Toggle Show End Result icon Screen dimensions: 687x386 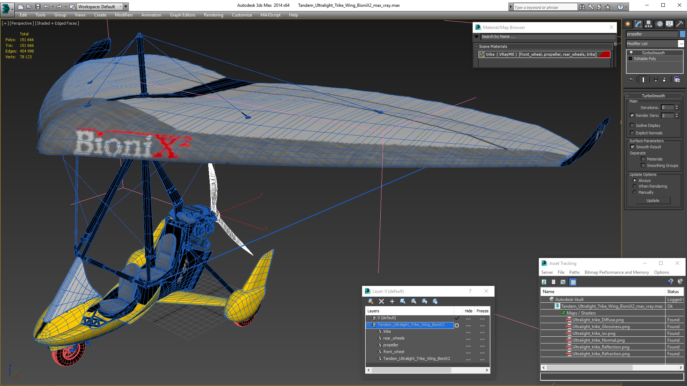click(643, 80)
